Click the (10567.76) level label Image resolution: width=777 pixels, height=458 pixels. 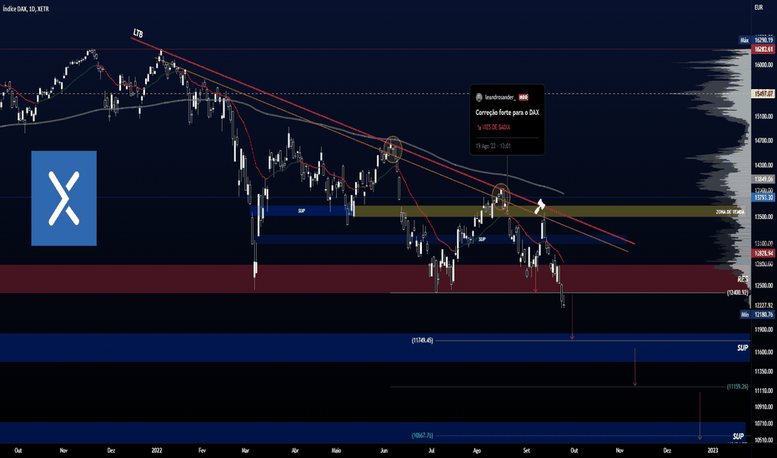click(x=422, y=436)
